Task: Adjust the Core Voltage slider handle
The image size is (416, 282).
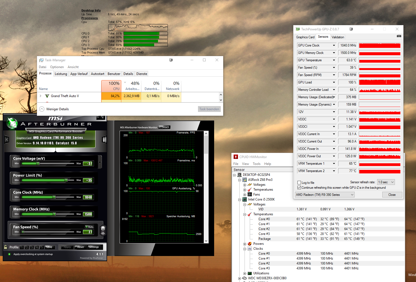Action: click(38, 163)
